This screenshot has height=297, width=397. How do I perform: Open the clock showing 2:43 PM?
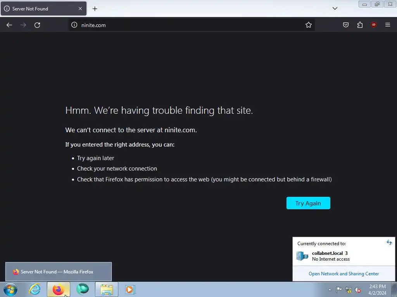[377, 290]
